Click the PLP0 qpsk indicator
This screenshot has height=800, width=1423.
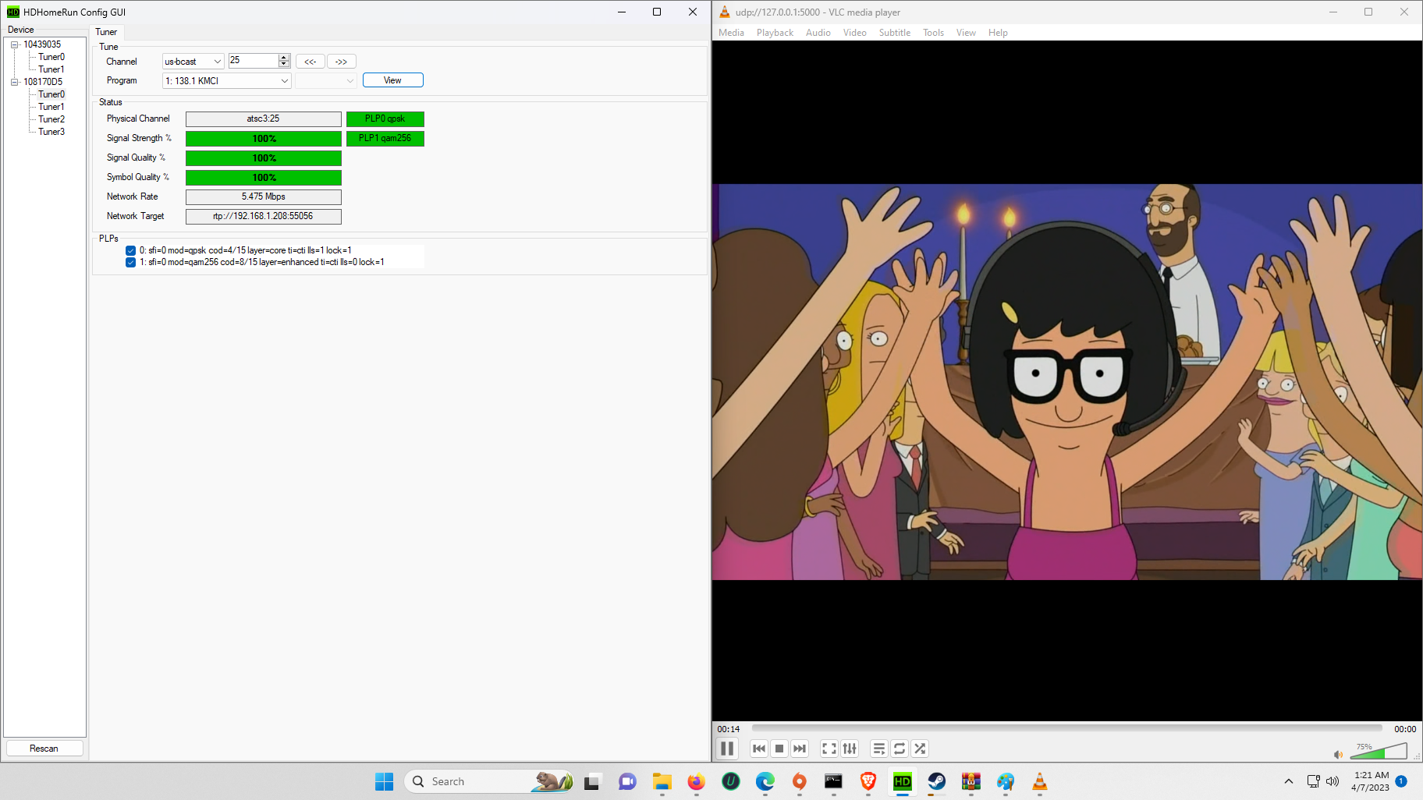385,119
